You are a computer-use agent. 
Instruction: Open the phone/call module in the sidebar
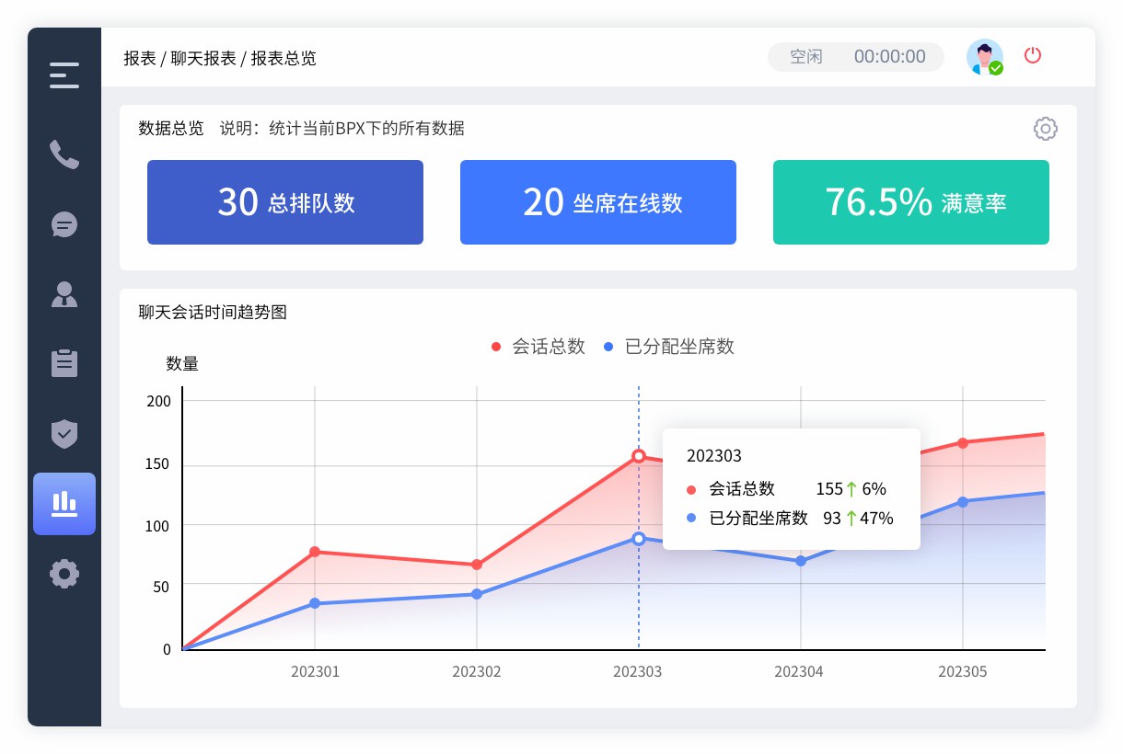pos(64,155)
